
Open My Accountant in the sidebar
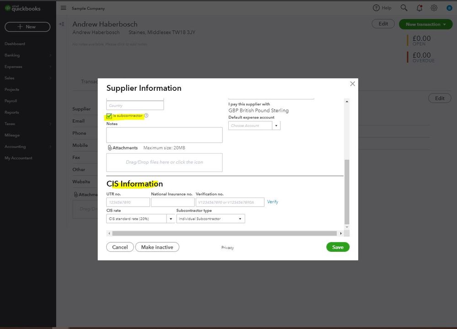[18, 158]
